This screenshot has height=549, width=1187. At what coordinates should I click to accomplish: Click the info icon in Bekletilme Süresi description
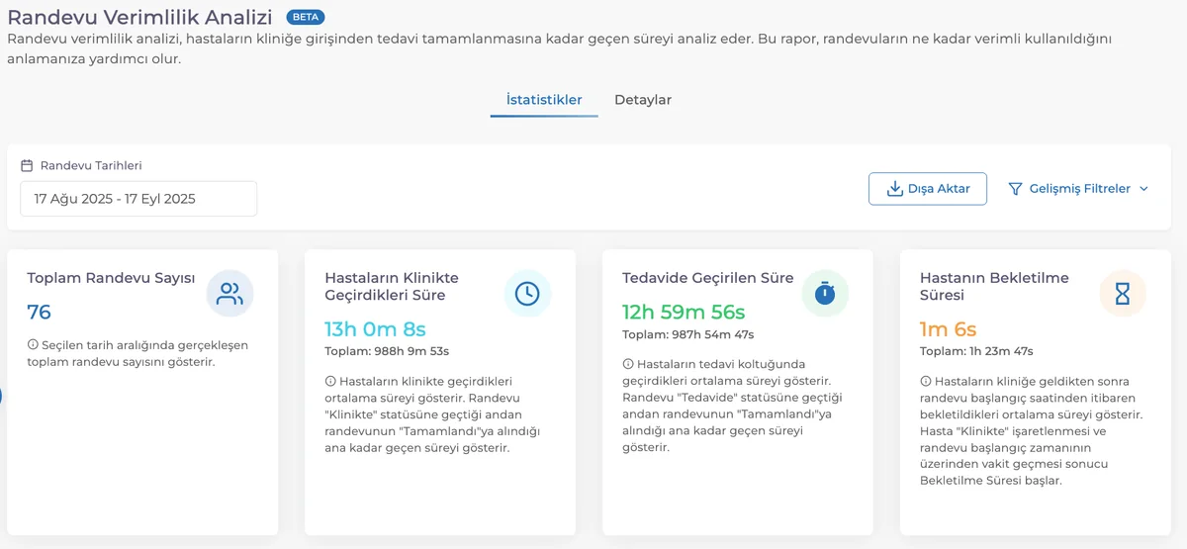(x=926, y=382)
